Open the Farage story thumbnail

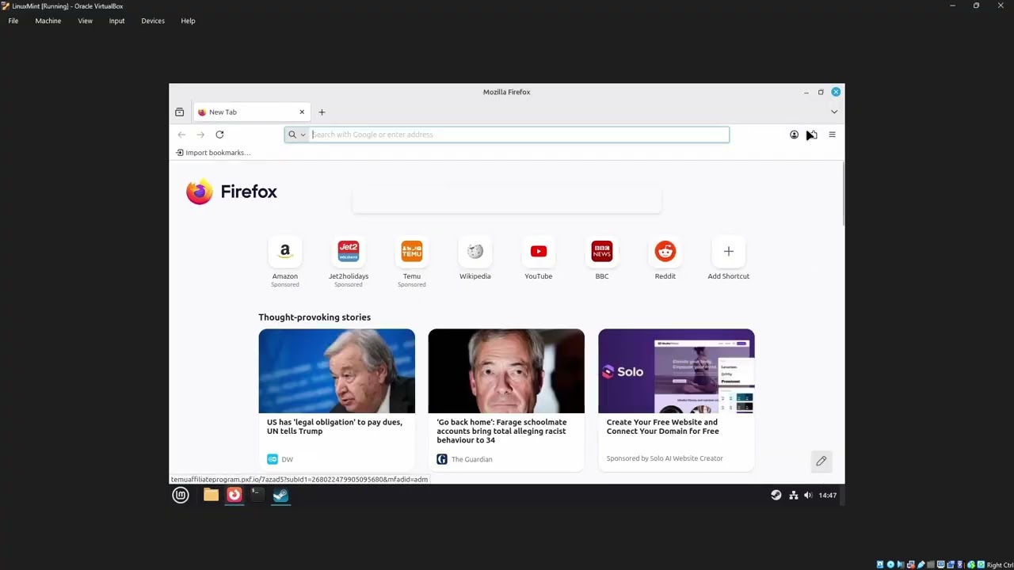506,371
